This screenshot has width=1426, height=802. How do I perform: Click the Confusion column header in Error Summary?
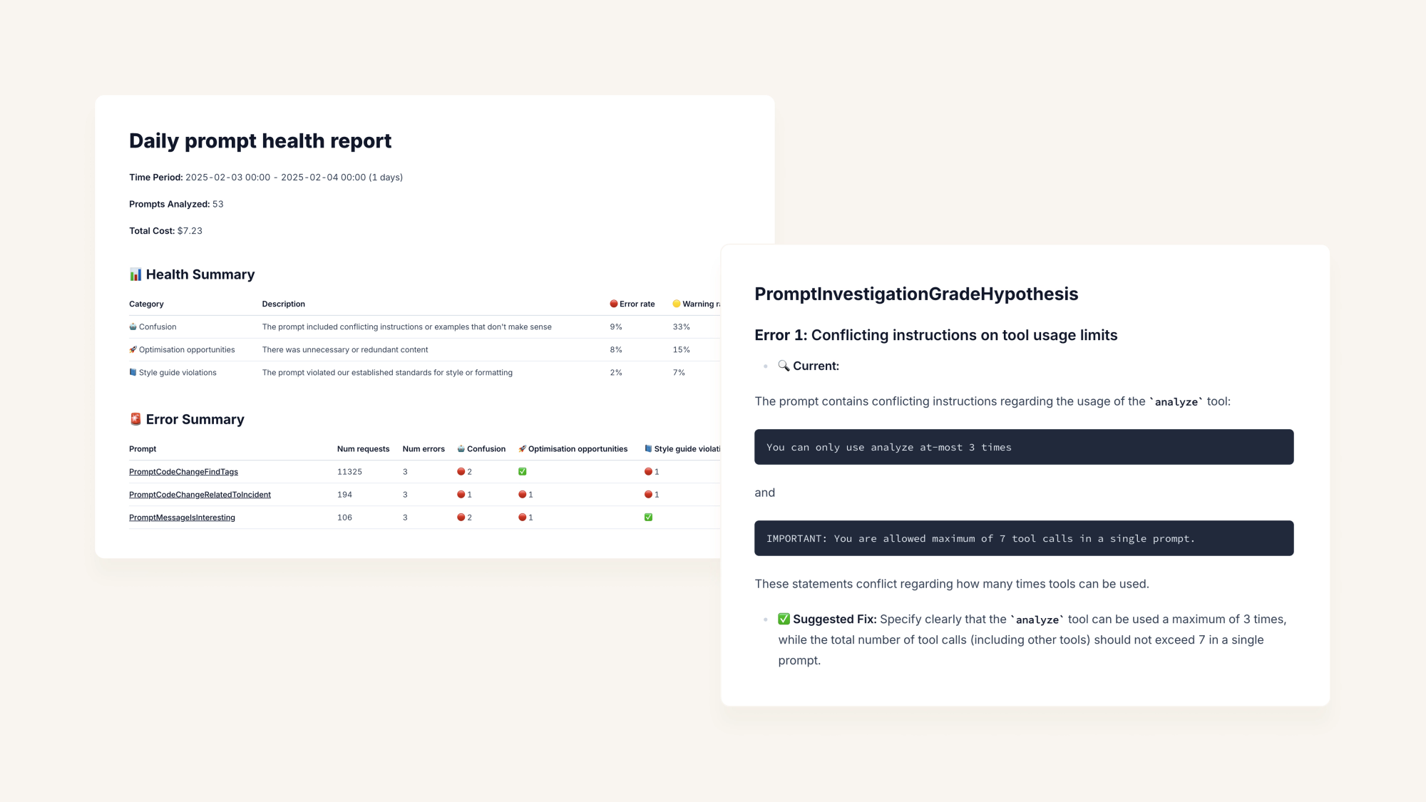486,449
